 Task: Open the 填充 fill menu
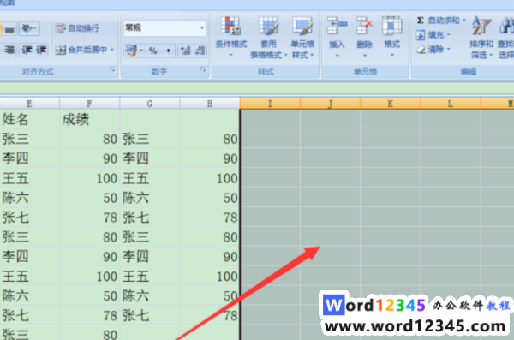click(x=433, y=35)
